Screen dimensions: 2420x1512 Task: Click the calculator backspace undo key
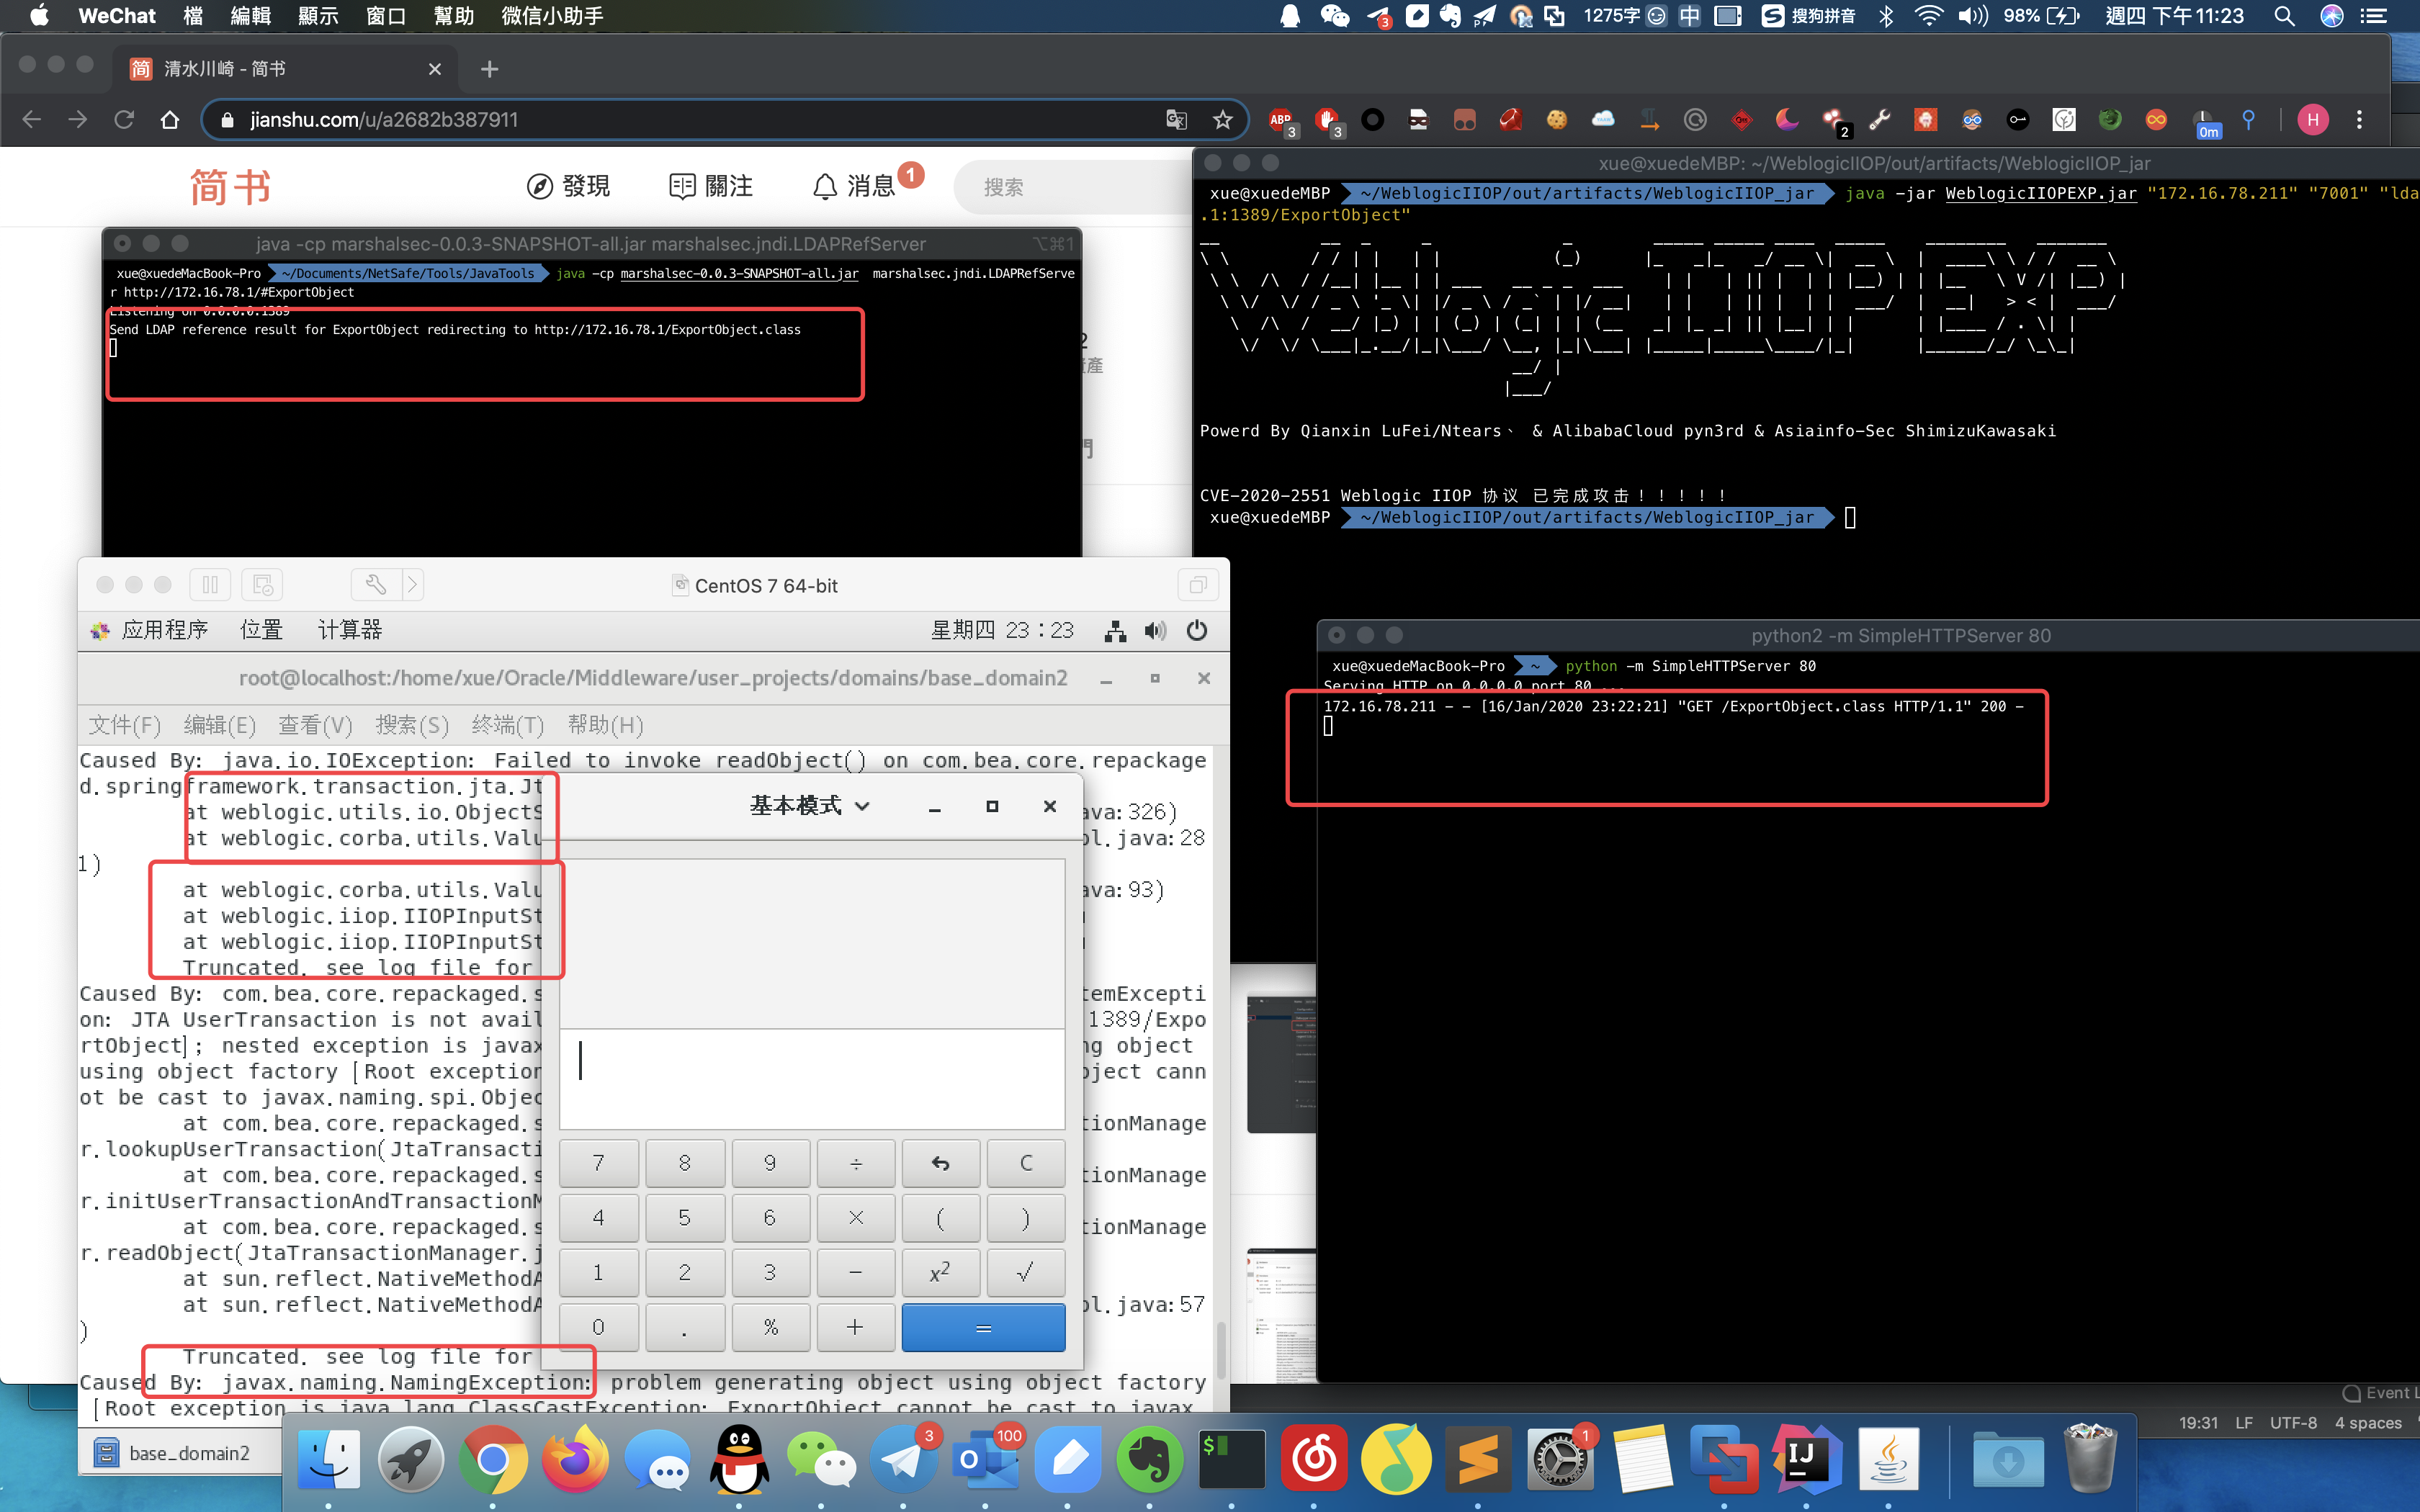tap(940, 1163)
